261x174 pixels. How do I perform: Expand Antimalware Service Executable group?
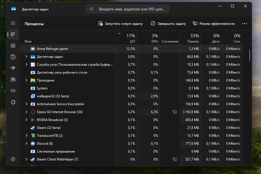point(26,104)
